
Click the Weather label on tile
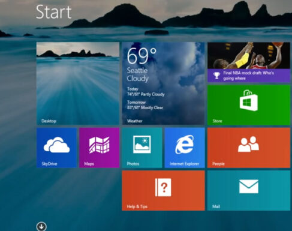pyautogui.click(x=135, y=121)
